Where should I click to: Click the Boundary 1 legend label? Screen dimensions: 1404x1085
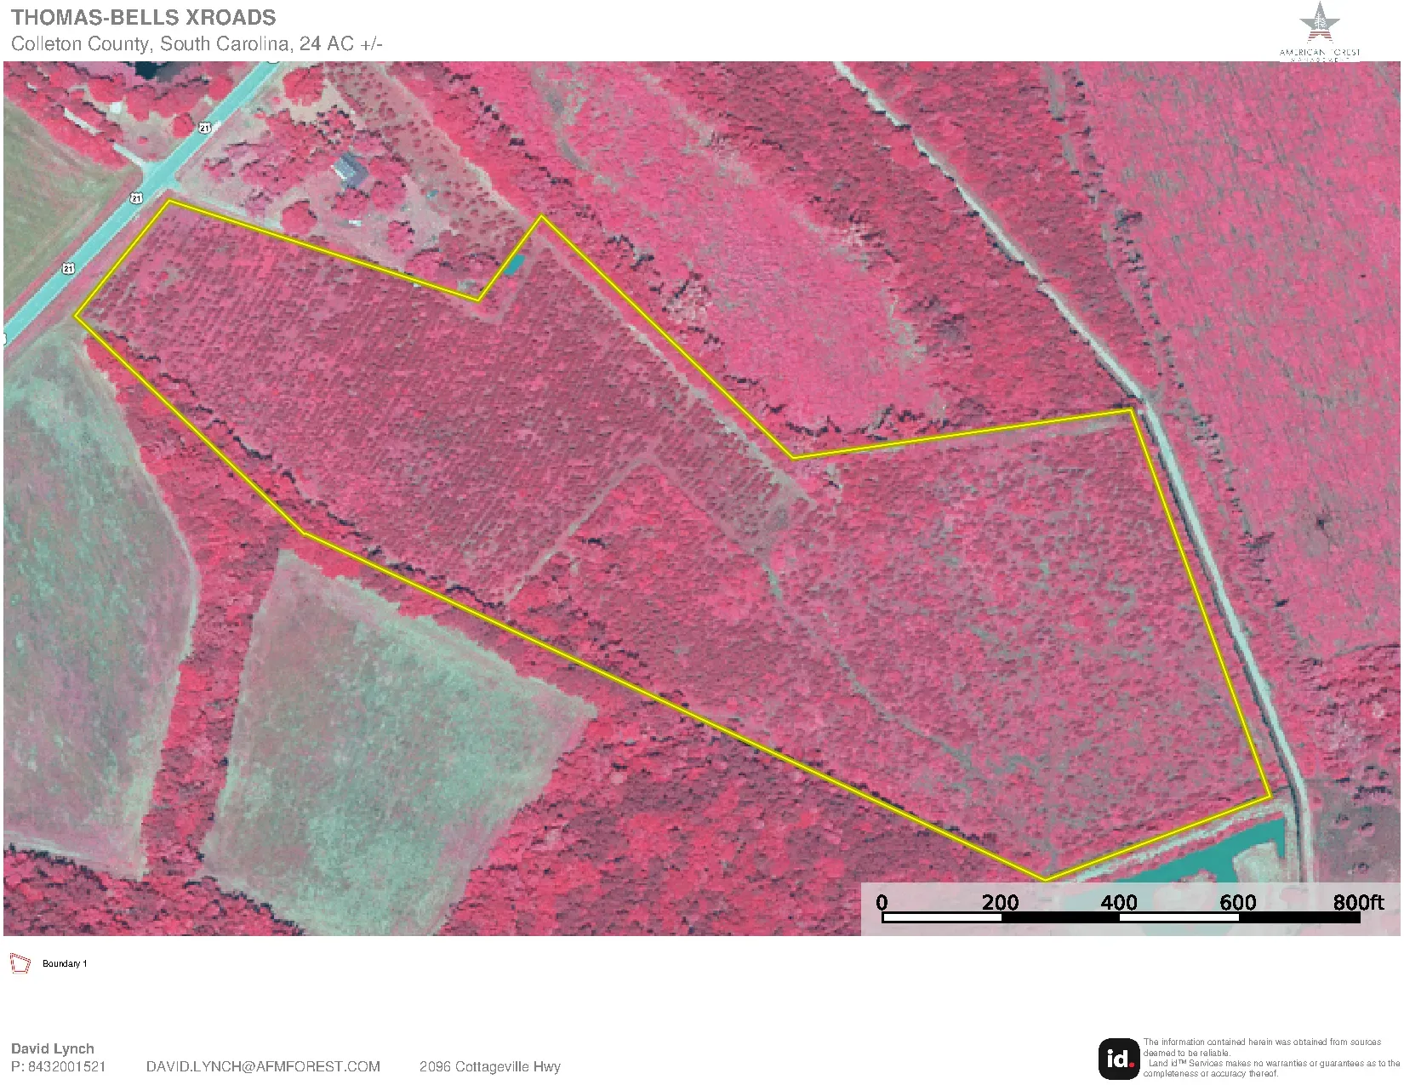click(65, 964)
